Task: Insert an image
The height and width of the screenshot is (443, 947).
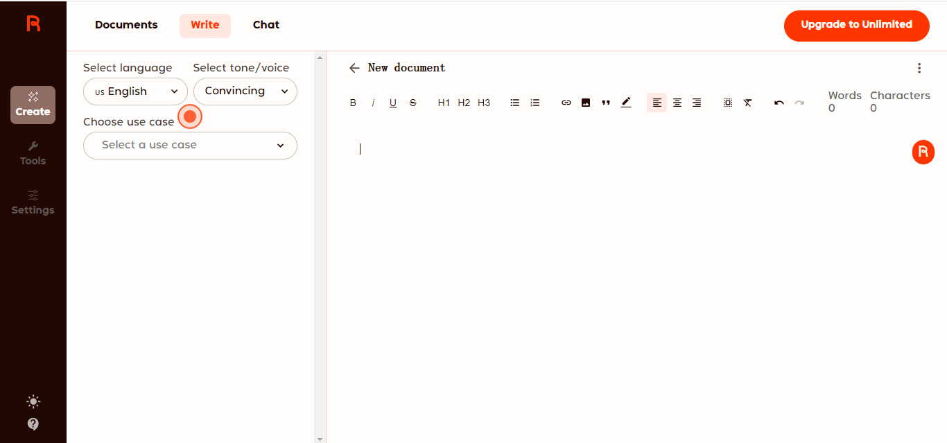Action: coord(586,103)
